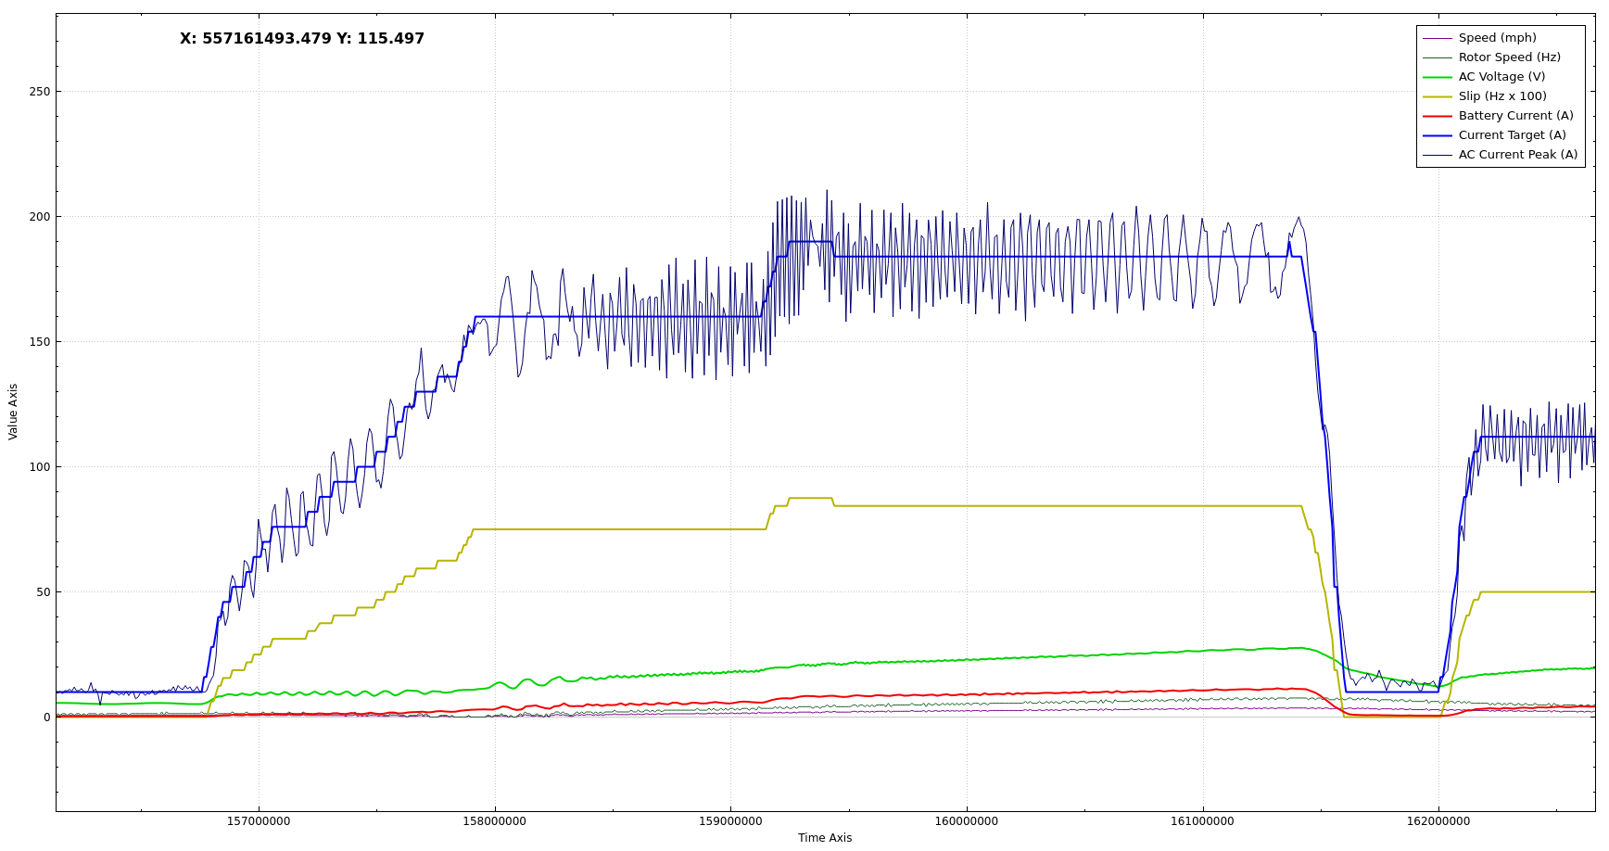Click the AC Current Peak (A) legend entry
Screen dimensions: 1609x851
(1517, 155)
